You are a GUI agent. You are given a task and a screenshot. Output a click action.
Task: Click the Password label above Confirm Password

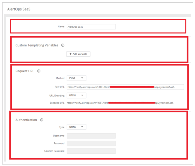[x=59, y=143]
